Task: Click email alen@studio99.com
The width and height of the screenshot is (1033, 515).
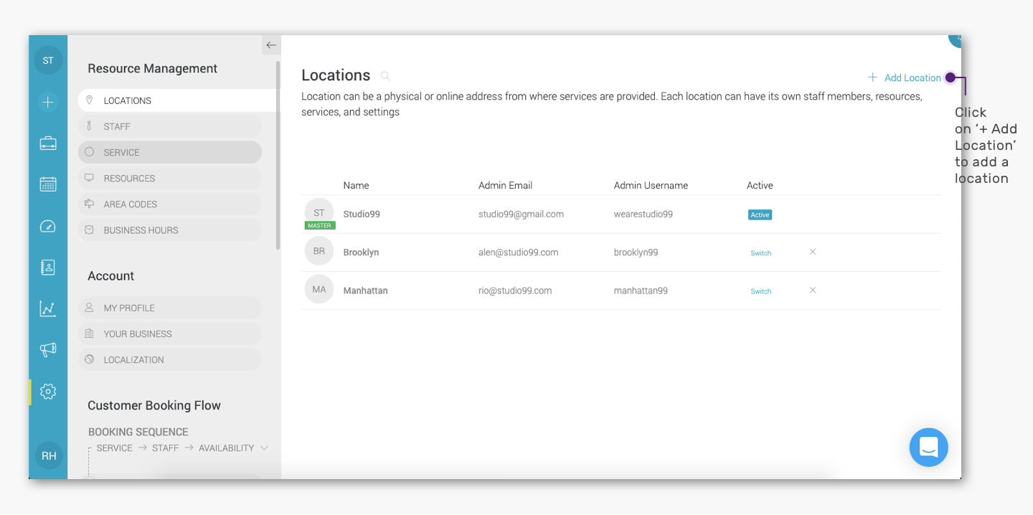Action: point(519,252)
